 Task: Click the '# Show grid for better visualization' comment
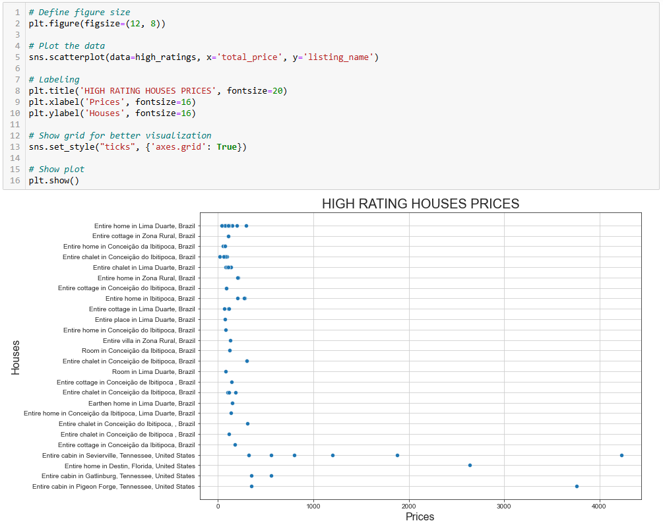(120, 135)
